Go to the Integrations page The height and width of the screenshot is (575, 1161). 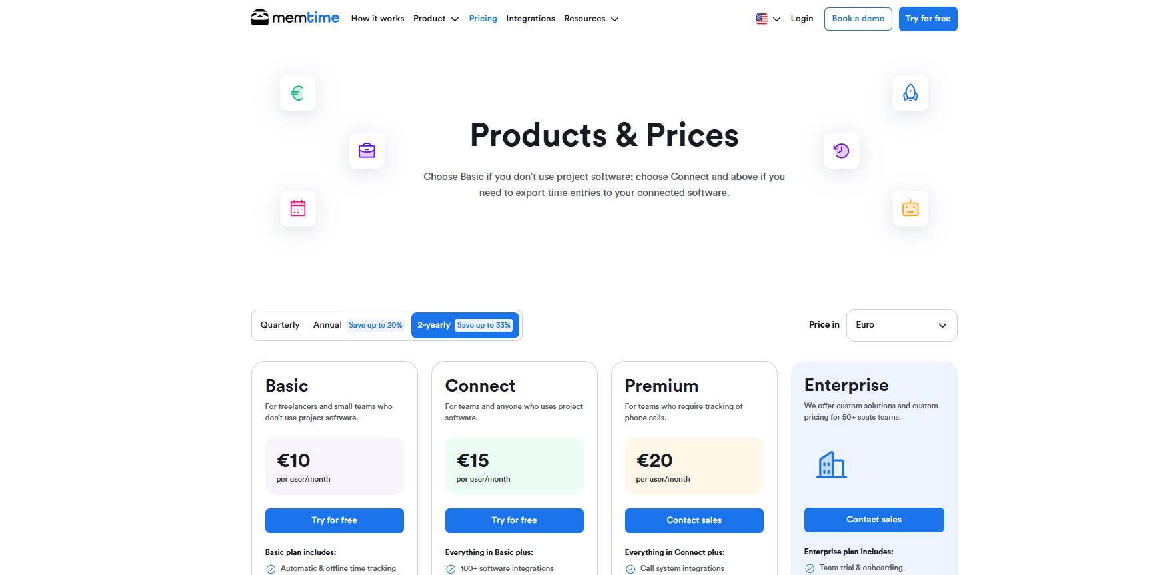click(531, 19)
